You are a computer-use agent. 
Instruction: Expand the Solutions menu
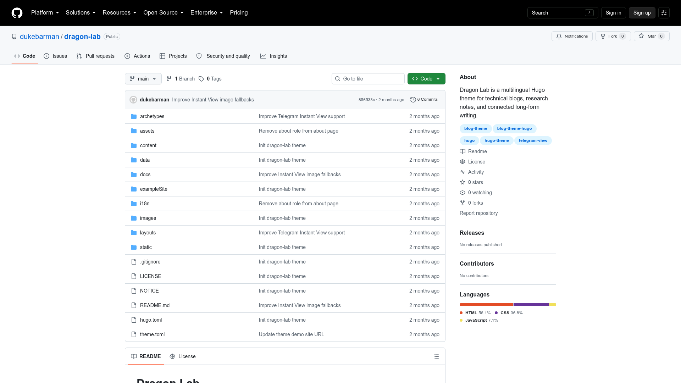point(81,13)
